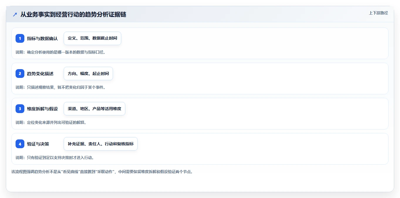Click the 趋势变化描述 step title
This screenshot has height=198, width=400.
click(40, 74)
